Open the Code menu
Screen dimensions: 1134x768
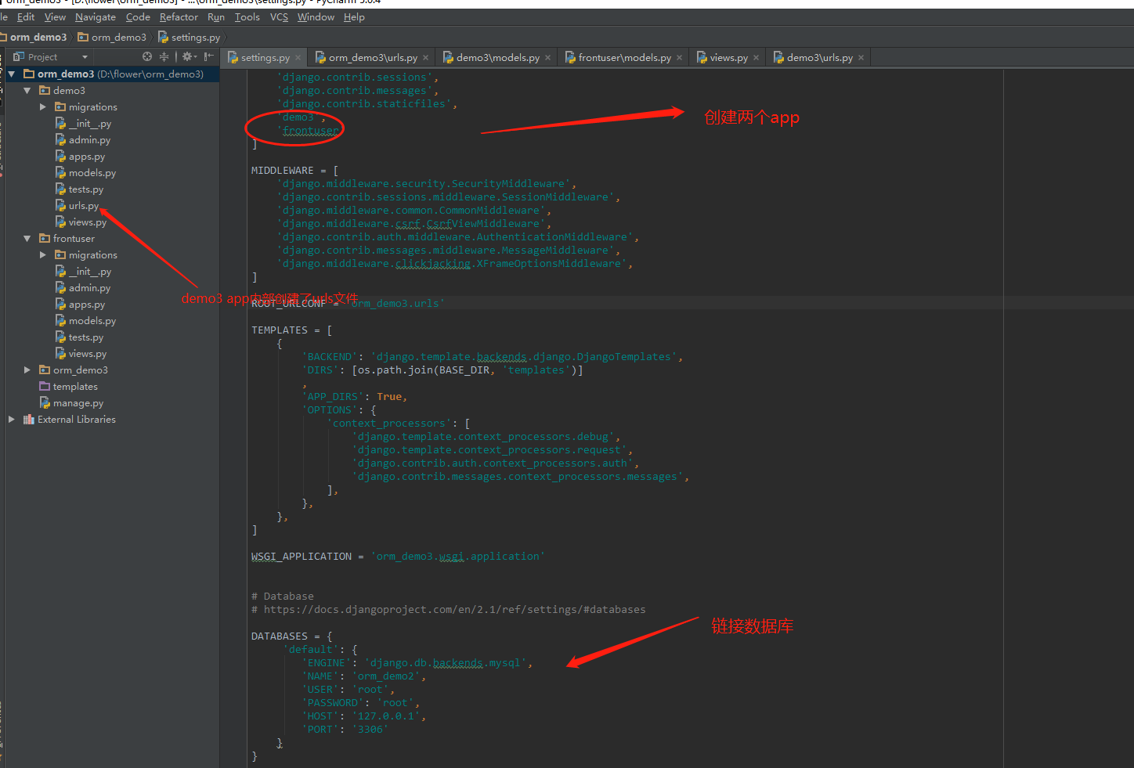[x=138, y=17]
